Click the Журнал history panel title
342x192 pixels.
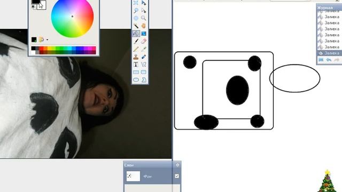coord(325,8)
